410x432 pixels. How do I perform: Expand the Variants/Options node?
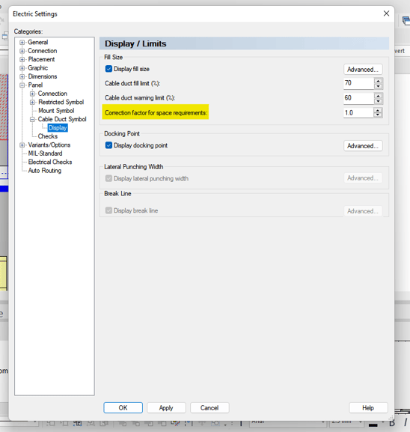[22, 145]
